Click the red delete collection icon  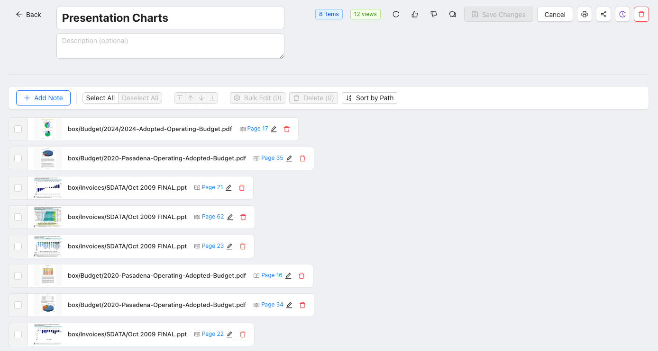641,14
